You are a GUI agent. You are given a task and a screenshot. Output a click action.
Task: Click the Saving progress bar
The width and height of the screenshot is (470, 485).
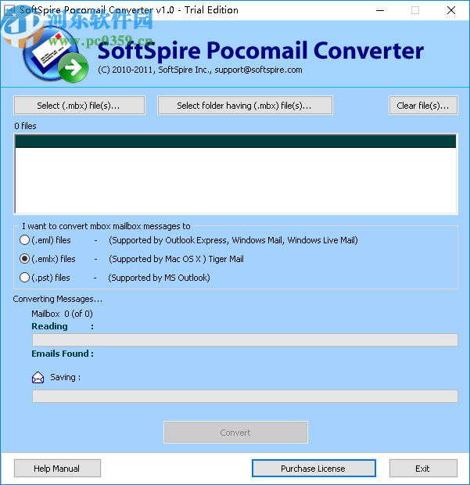click(245, 397)
